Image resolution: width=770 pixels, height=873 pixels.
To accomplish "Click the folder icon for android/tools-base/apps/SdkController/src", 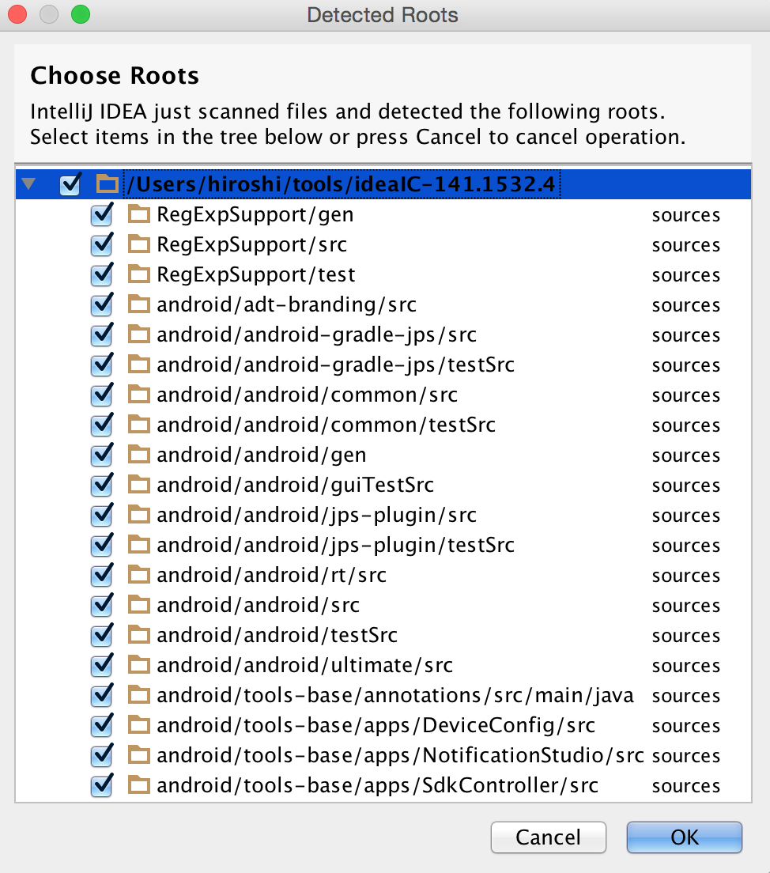I will [x=138, y=785].
